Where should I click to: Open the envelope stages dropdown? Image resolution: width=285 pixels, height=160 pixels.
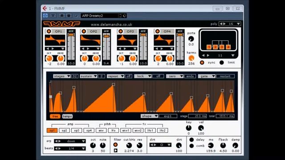click(x=62, y=76)
